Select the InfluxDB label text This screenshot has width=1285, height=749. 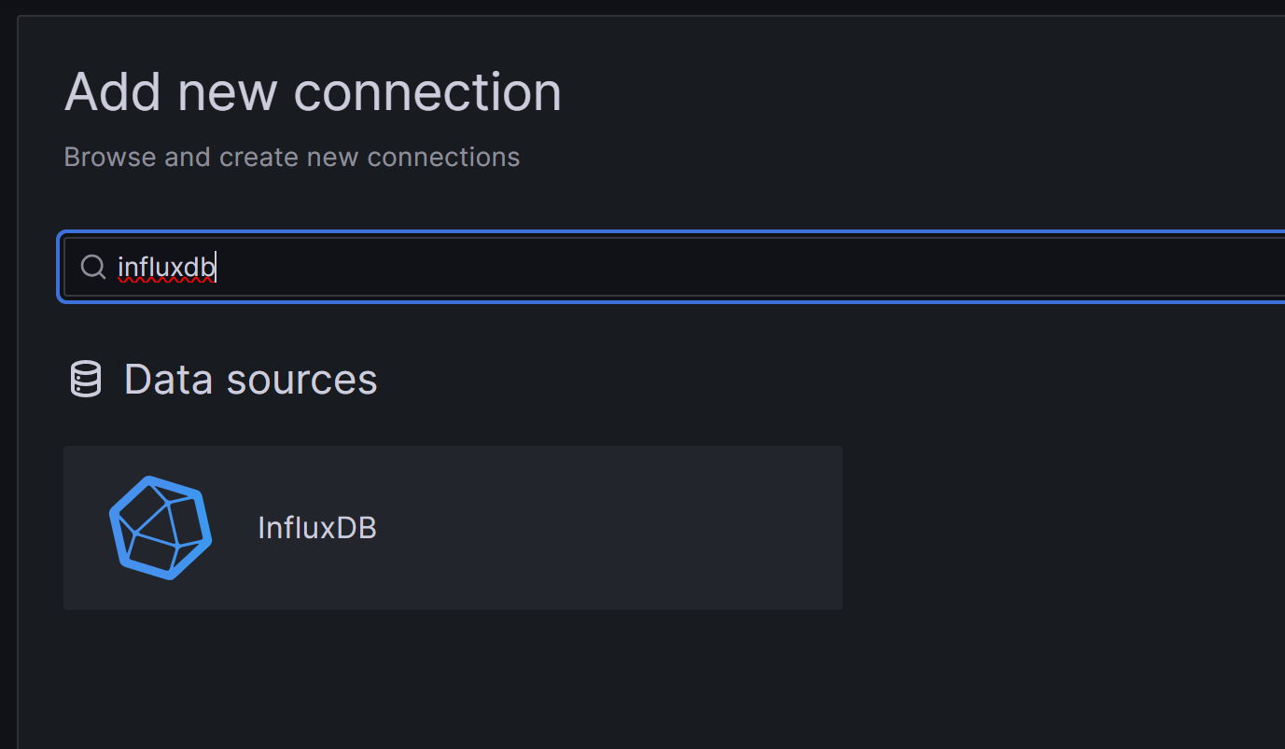317,528
